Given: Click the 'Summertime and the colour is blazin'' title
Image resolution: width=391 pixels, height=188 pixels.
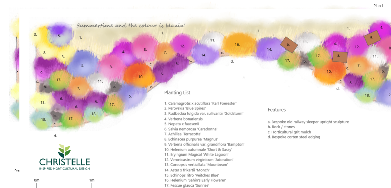Looking at the screenshot, I should tap(131, 25).
